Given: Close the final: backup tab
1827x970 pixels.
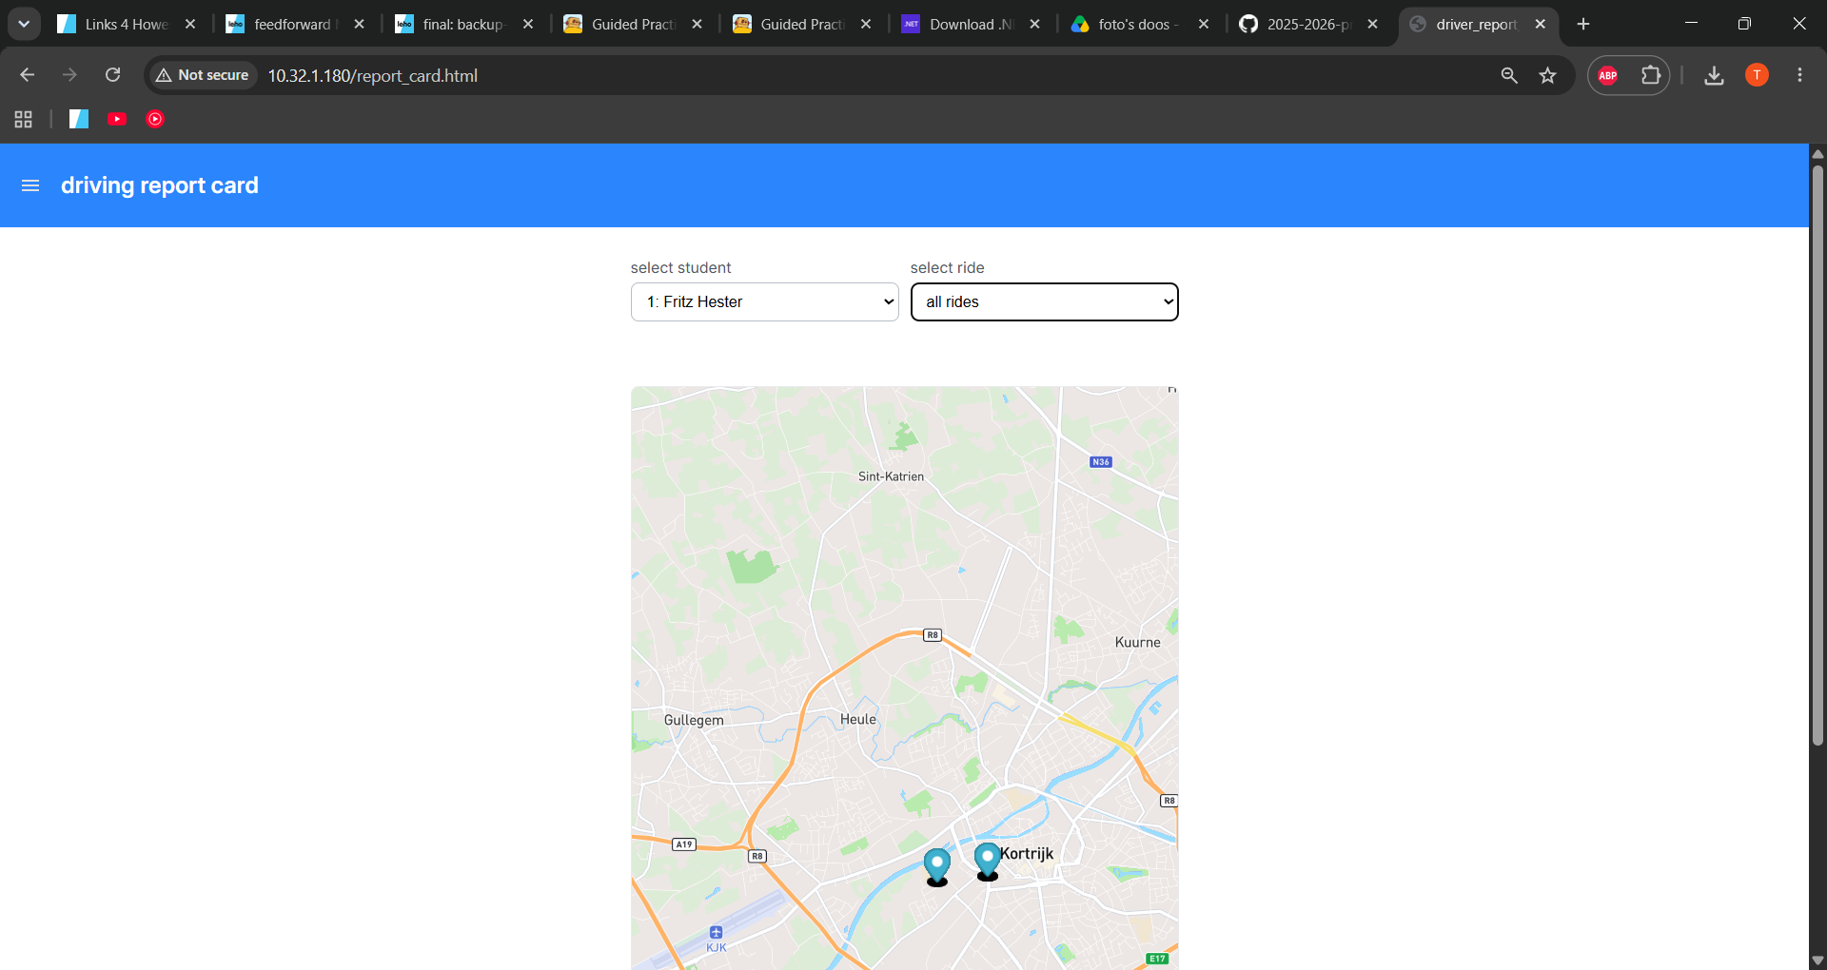Looking at the screenshot, I should [x=528, y=25].
